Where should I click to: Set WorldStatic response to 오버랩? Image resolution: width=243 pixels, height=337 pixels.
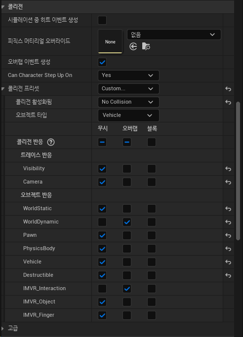127,209
